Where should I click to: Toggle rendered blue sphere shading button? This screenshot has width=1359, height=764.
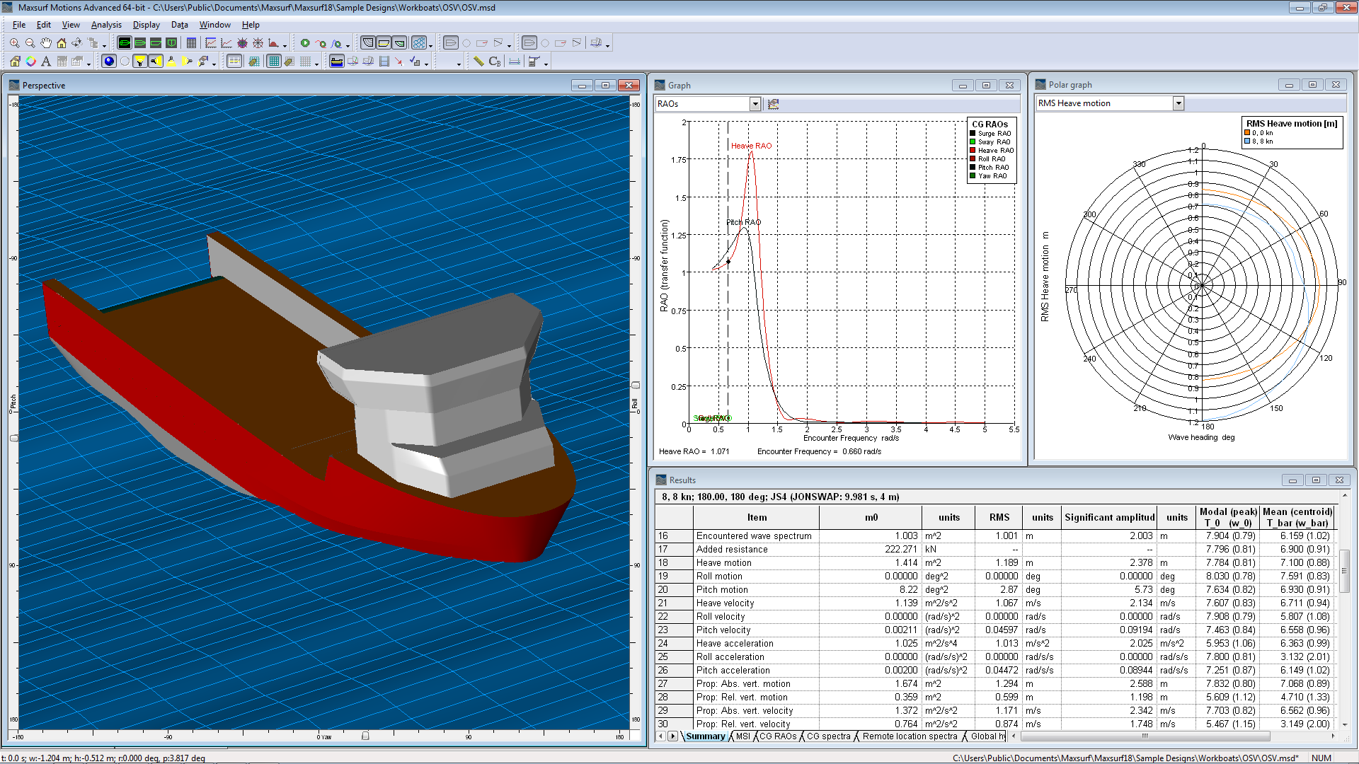109,62
